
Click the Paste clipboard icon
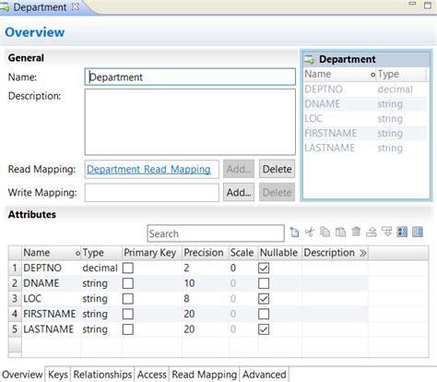point(340,232)
